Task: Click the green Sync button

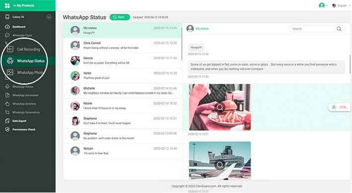Action: pyautogui.click(x=119, y=17)
